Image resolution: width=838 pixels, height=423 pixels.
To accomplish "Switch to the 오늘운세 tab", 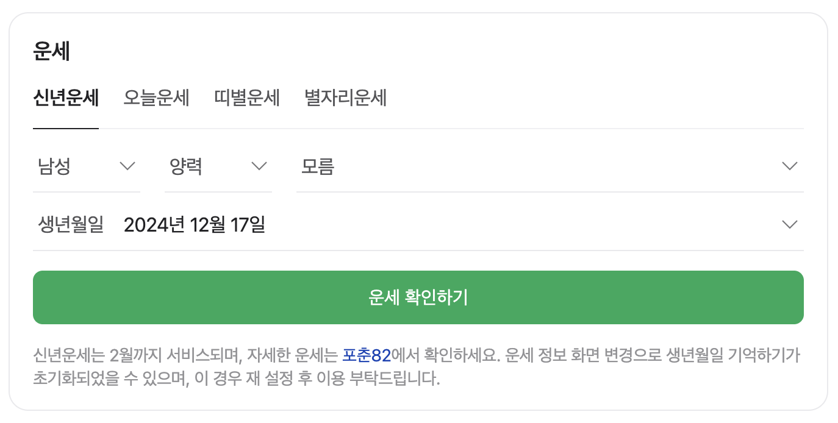I will point(156,98).
